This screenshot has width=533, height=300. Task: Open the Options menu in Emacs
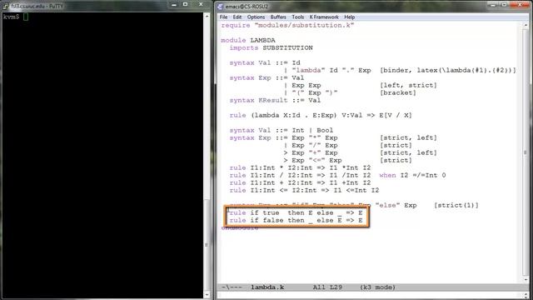(256, 17)
